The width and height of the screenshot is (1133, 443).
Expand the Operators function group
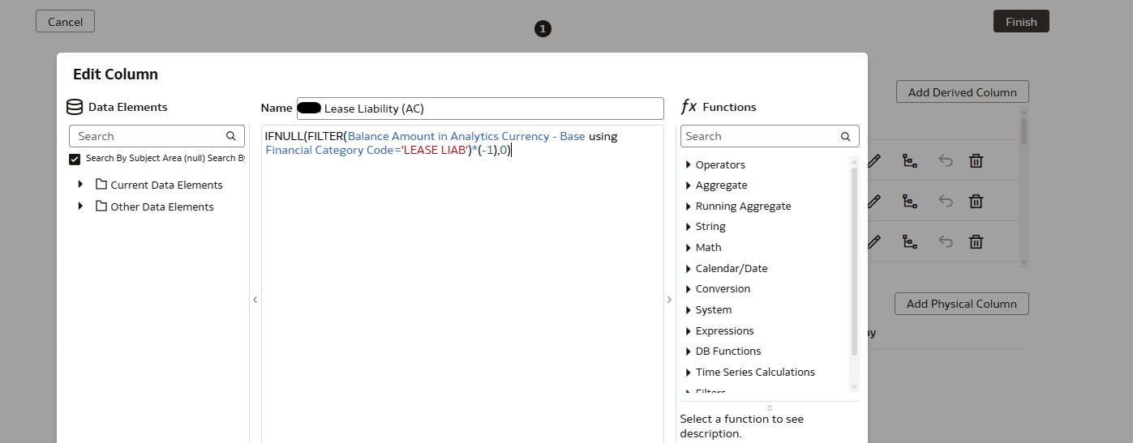tap(689, 164)
